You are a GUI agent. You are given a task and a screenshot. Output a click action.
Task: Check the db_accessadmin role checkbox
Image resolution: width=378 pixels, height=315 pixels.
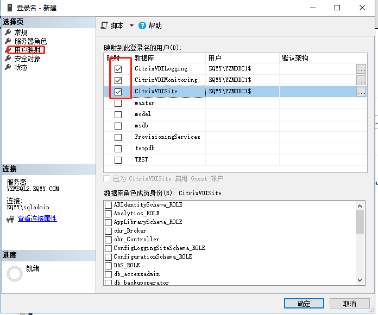pos(108,274)
